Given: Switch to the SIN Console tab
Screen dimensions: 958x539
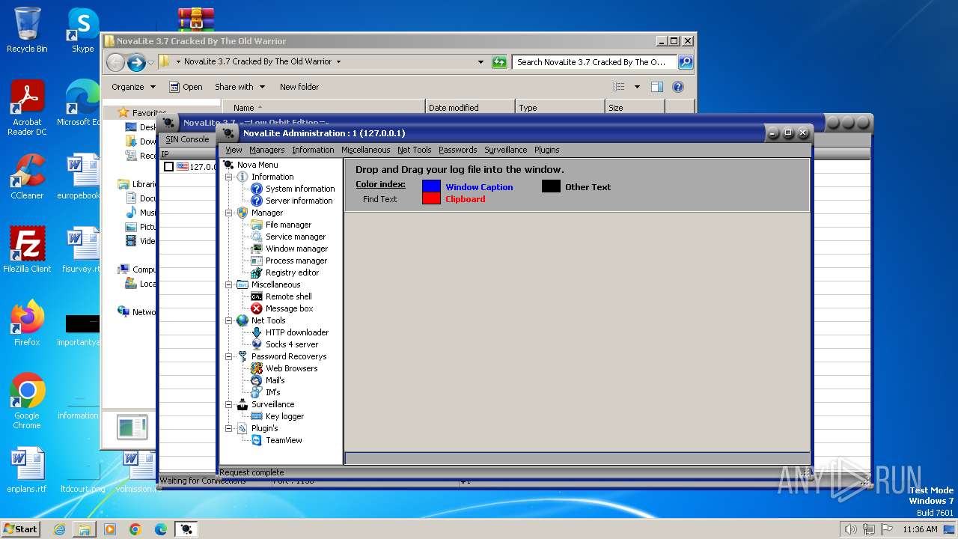Looking at the screenshot, I should click(x=187, y=139).
